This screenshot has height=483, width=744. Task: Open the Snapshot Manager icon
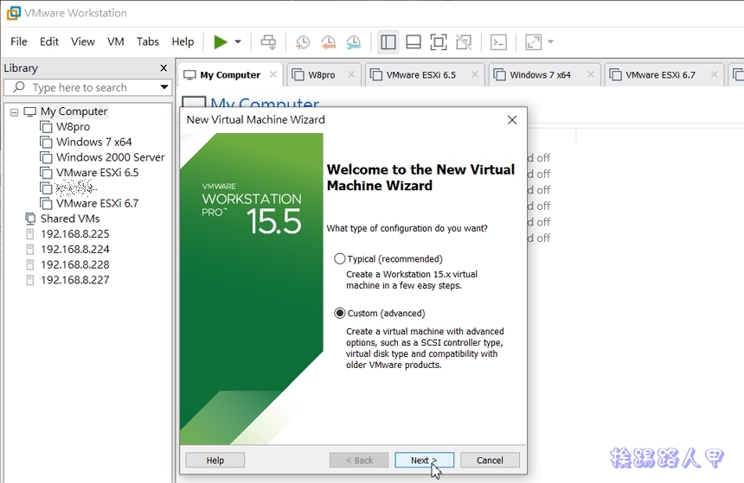(x=354, y=41)
